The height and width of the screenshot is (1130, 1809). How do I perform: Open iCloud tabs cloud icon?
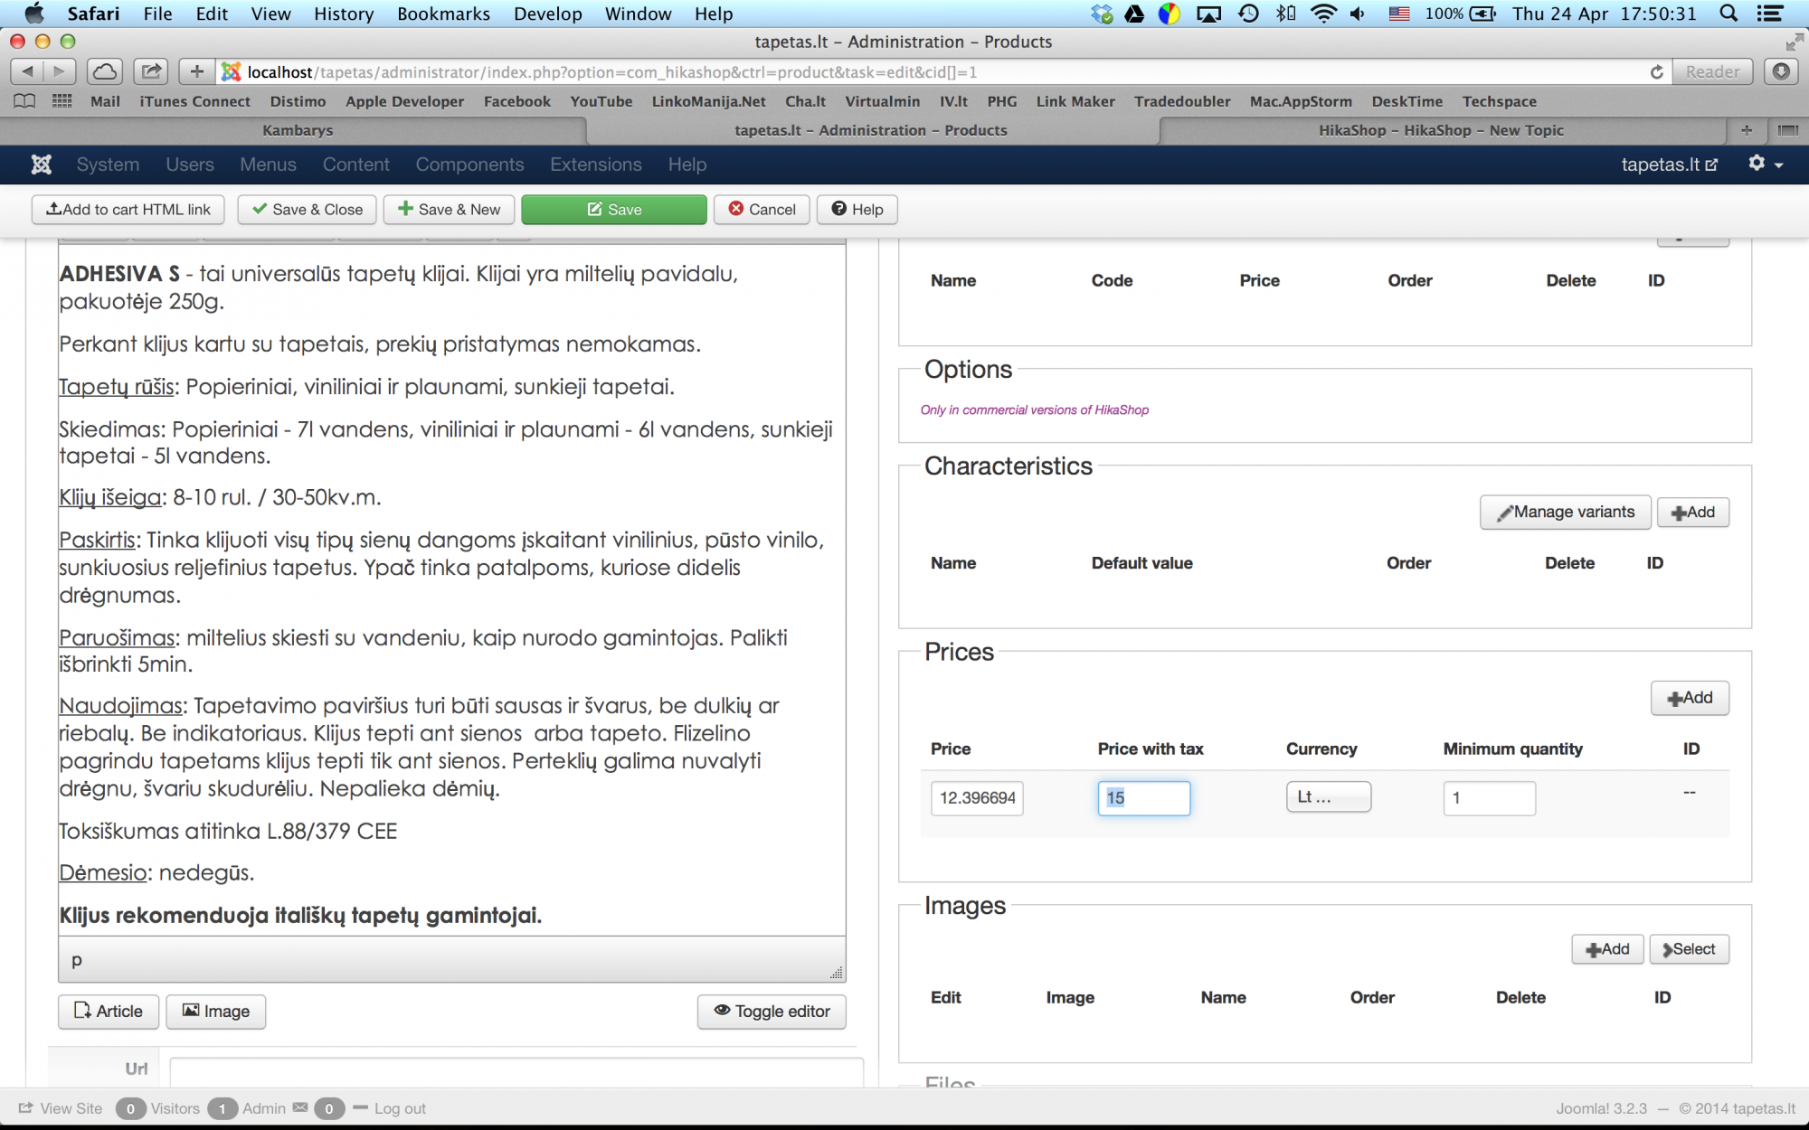point(105,71)
